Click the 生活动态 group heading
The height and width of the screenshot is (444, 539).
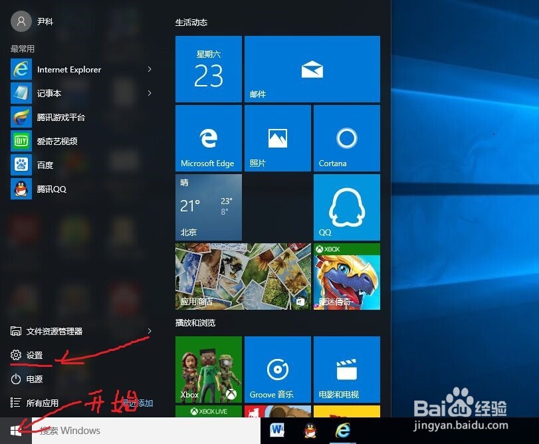coord(191,23)
